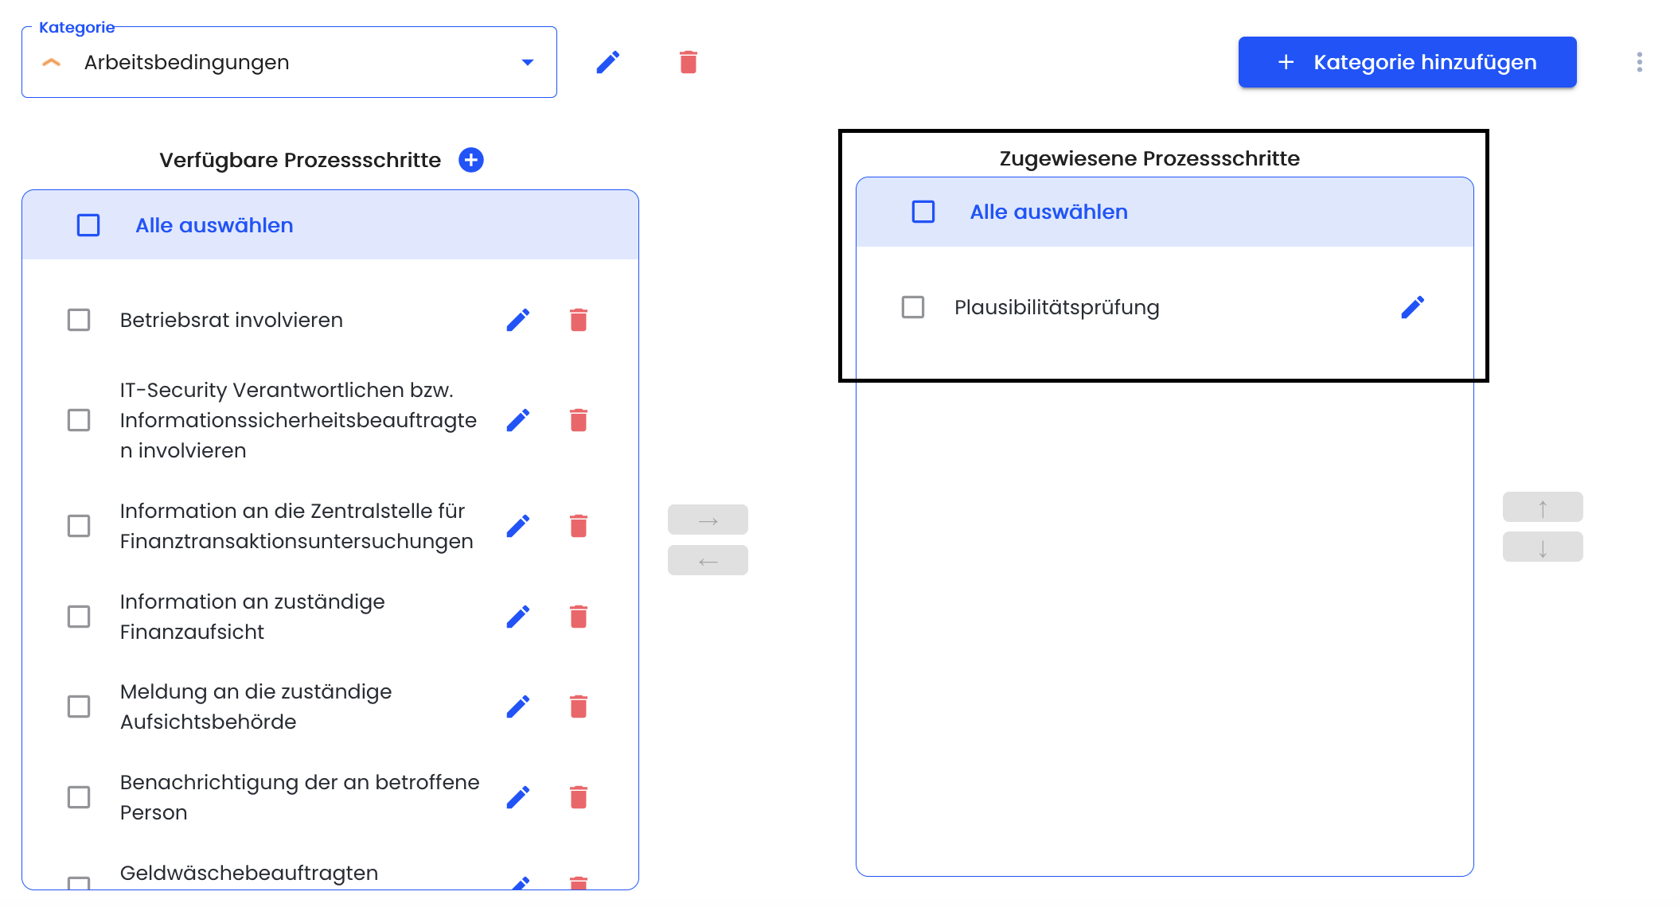
Task: Add a new available process step
Action: [471, 160]
